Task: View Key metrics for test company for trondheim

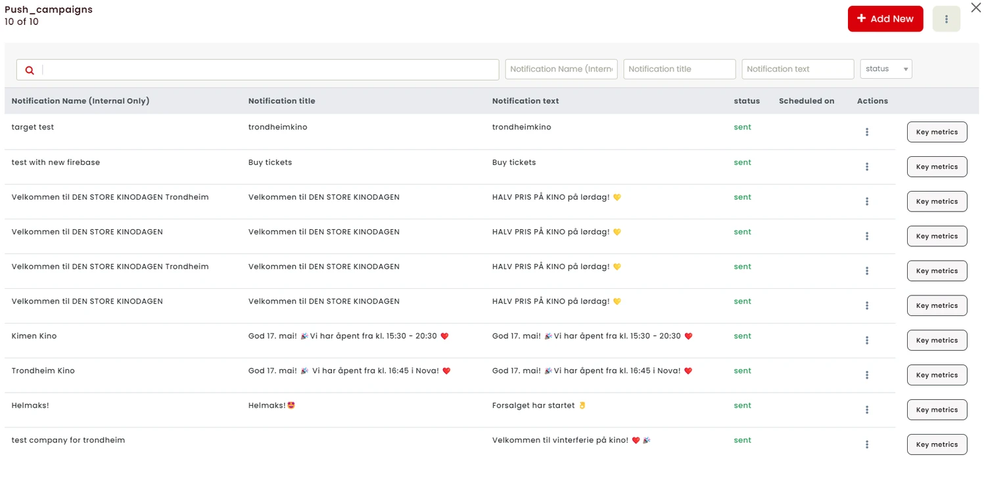Action: tap(937, 445)
